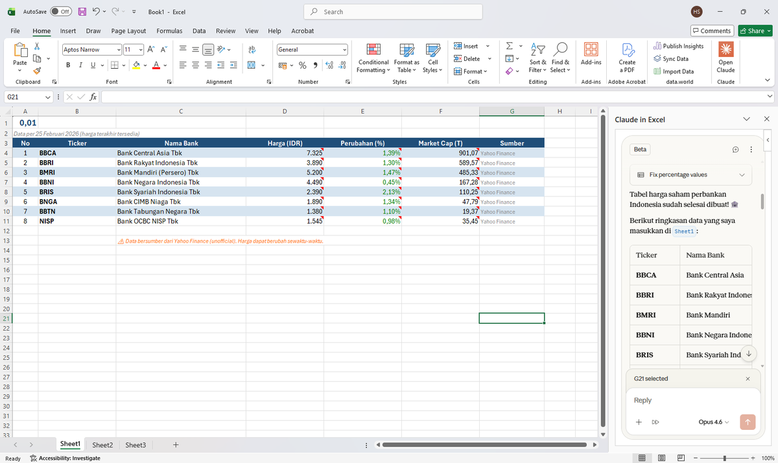
Task: Open the File menu
Action: click(x=15, y=30)
